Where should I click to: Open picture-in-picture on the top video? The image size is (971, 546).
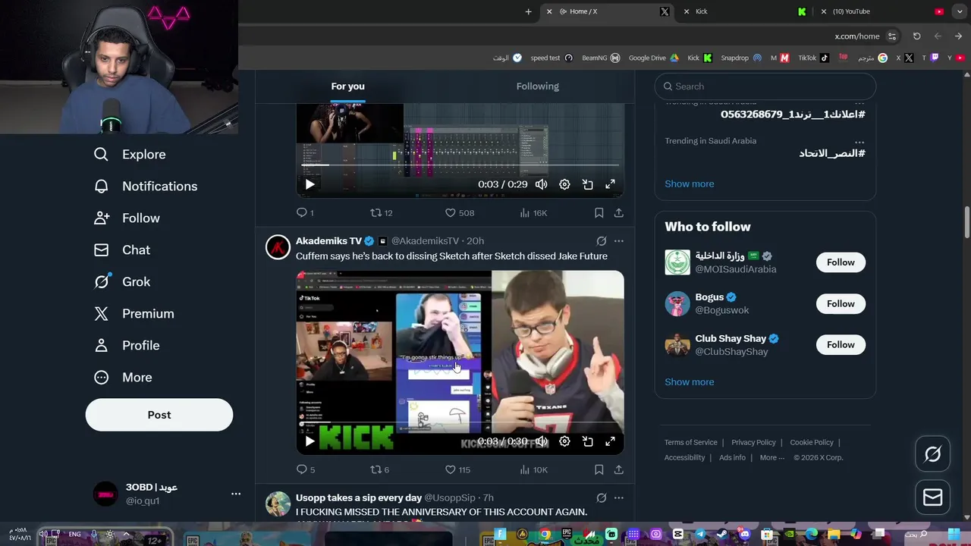point(587,184)
